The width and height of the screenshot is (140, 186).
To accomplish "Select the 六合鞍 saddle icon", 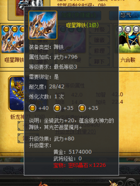I will click(x=128, y=40).
